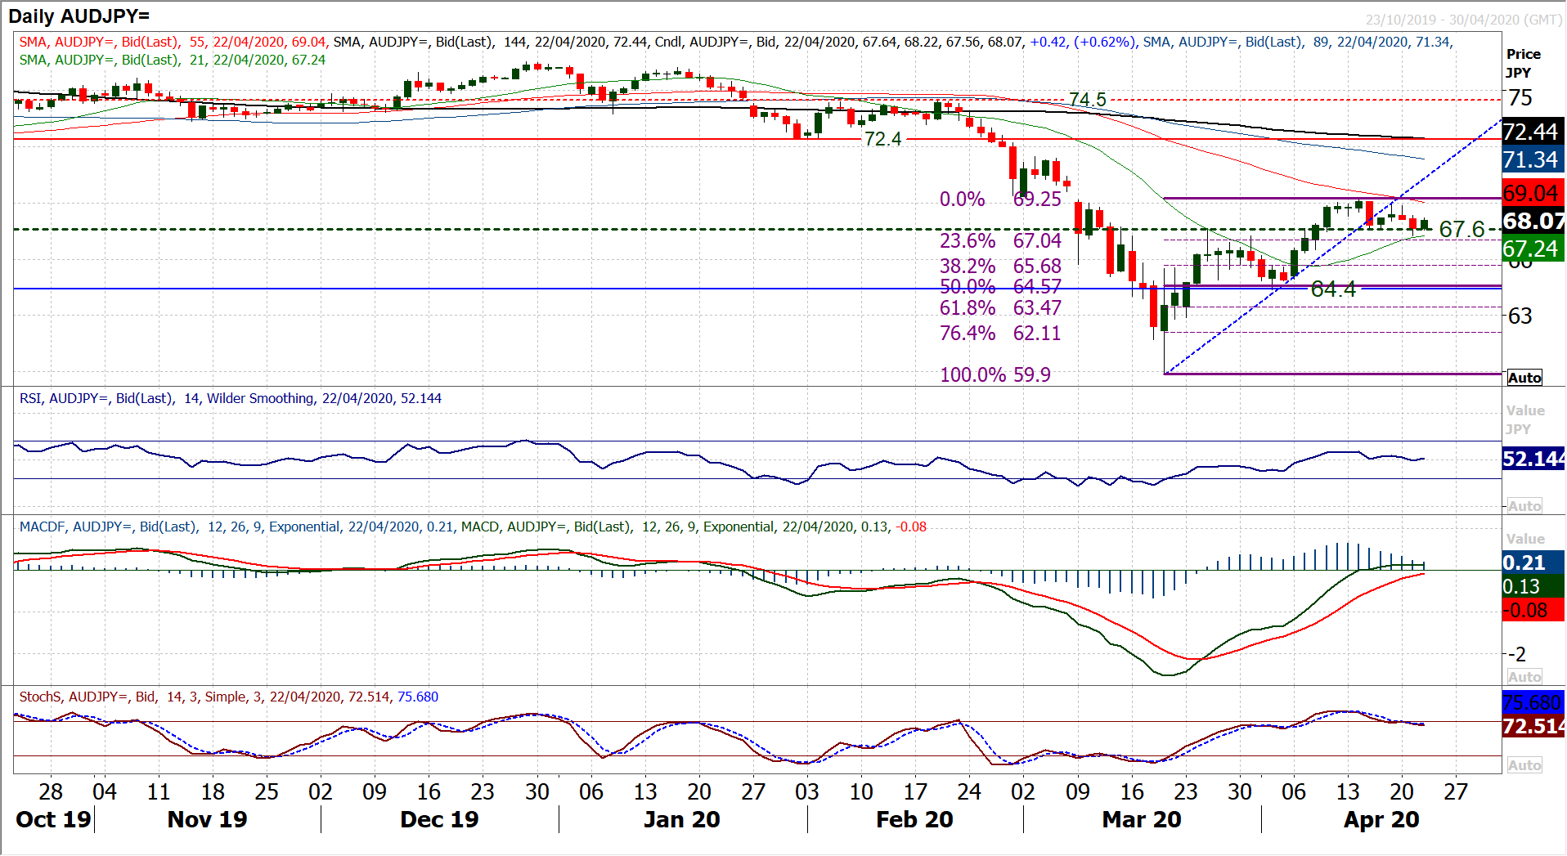Click the 38.2% 65.68 Fibonacci label
The width and height of the screenshot is (1567, 856).
[1000, 266]
